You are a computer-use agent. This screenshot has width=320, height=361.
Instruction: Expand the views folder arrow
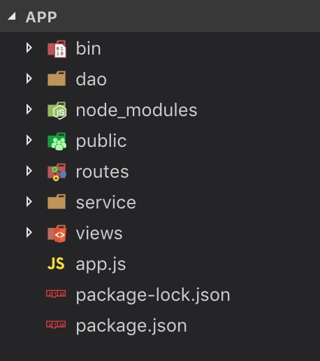(x=29, y=232)
